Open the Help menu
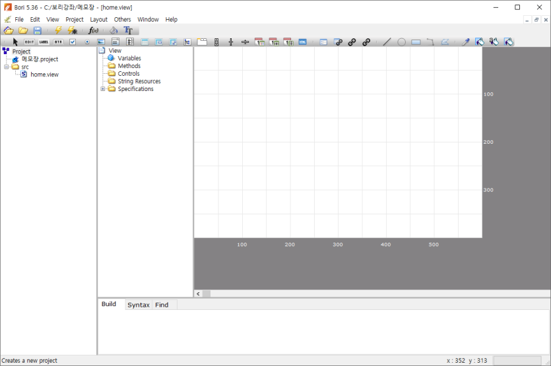 172,20
